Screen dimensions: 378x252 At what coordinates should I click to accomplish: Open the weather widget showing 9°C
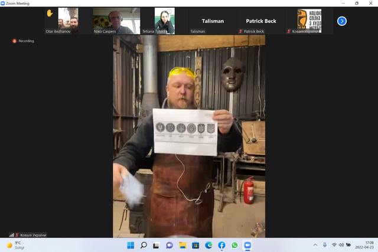point(15,245)
